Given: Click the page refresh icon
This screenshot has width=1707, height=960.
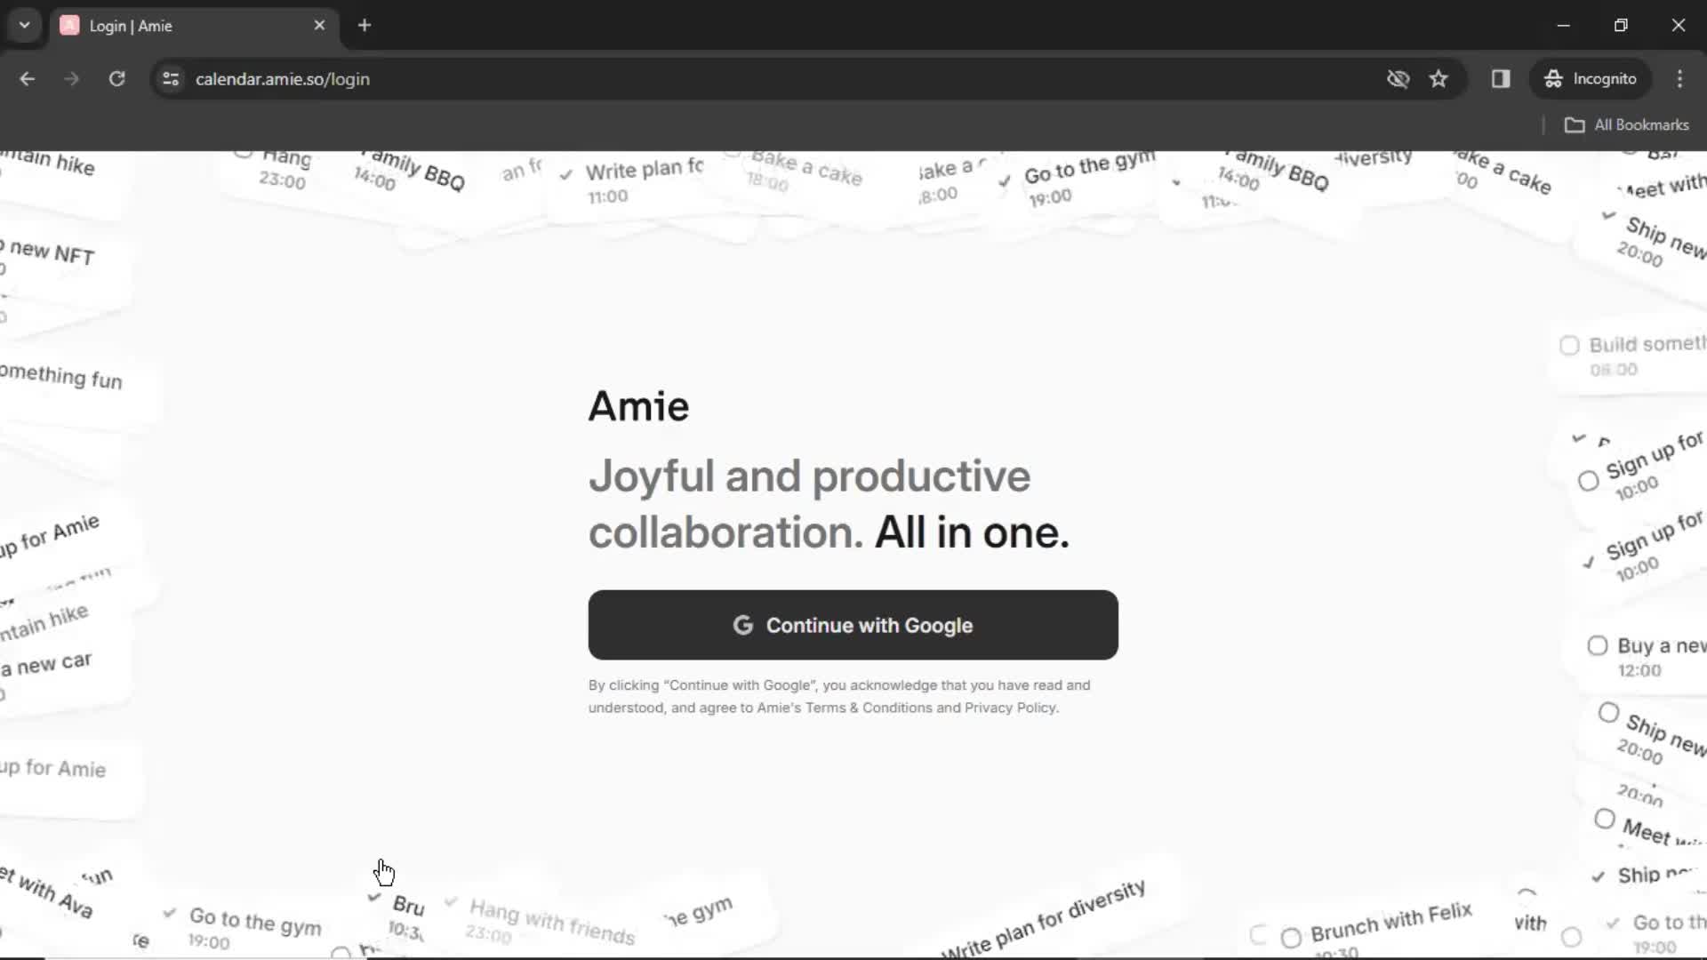Looking at the screenshot, I should (116, 78).
